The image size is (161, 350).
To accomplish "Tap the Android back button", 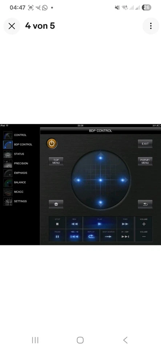I will point(125,340).
